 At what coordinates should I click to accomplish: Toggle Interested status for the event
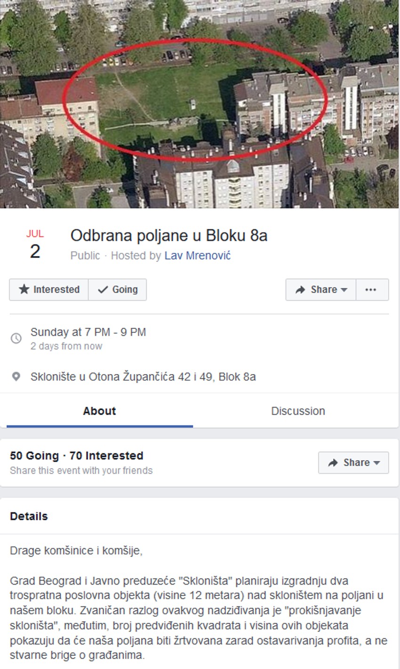pos(48,289)
